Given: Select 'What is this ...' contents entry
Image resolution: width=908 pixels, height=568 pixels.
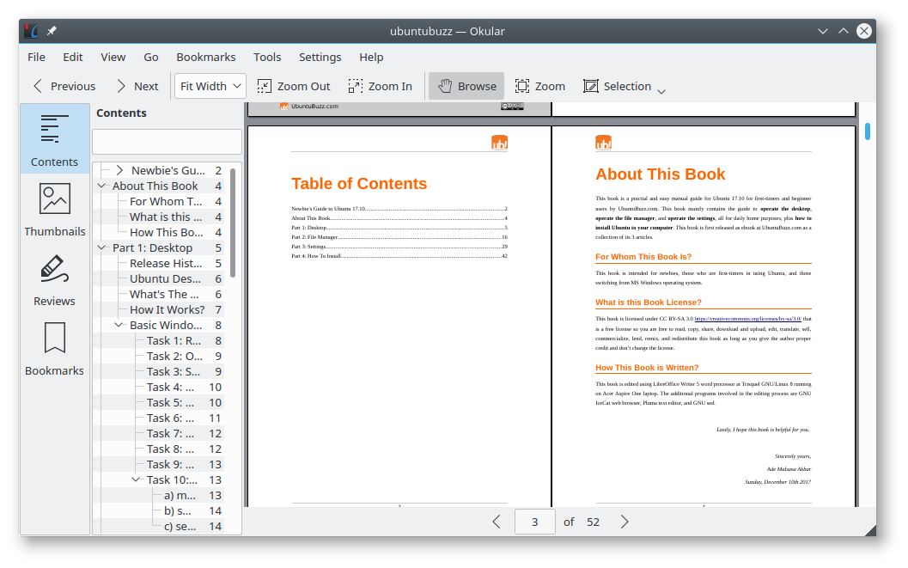Looking at the screenshot, I should (166, 217).
